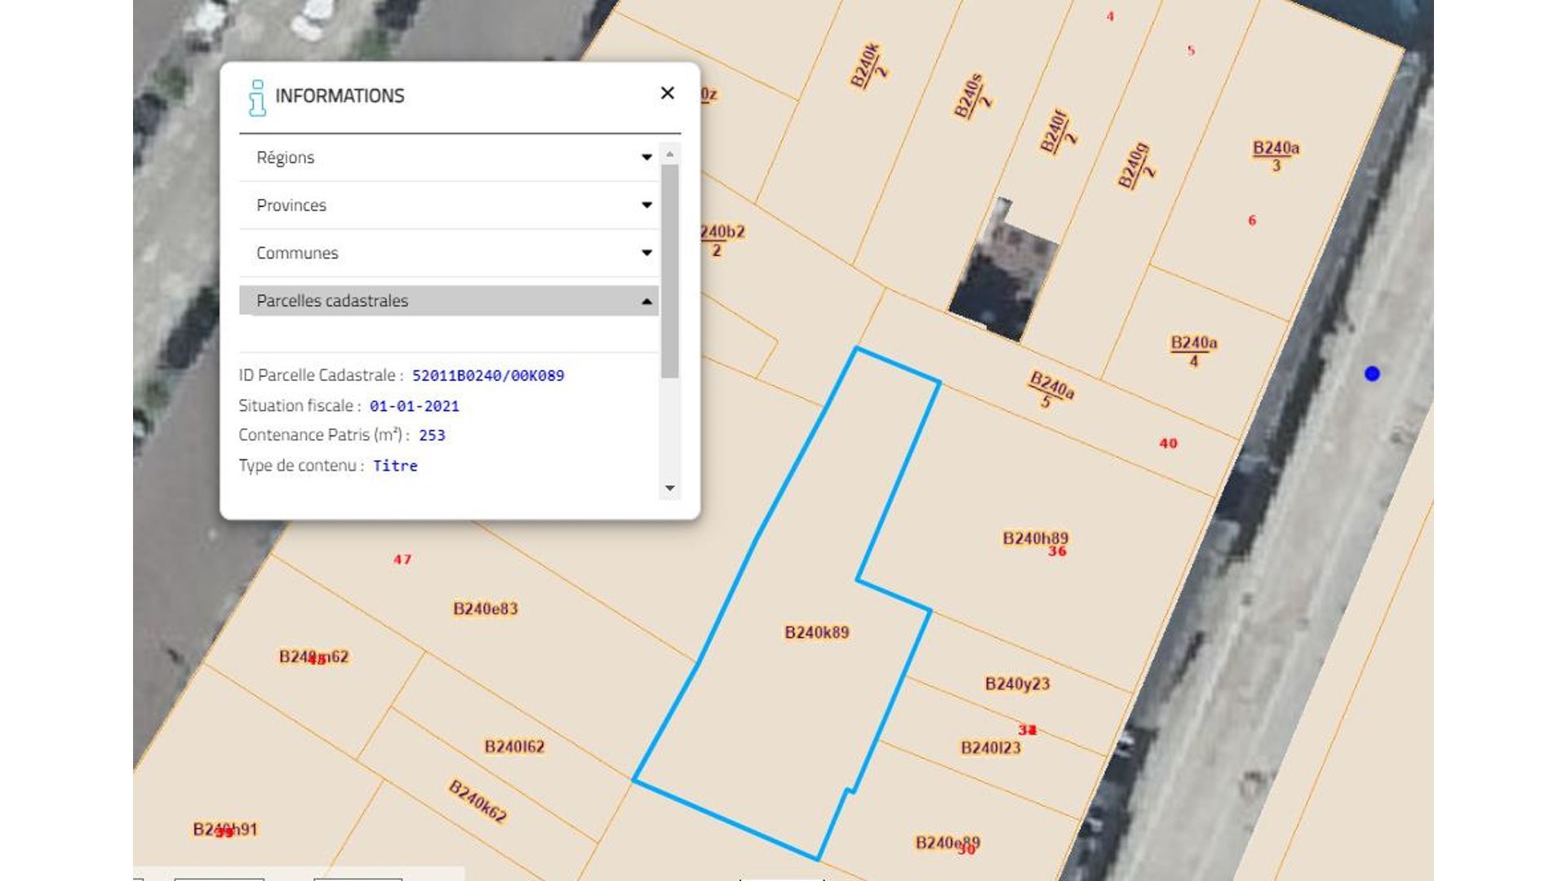The image size is (1567, 881).
Task: Click parcel label B240y23
Action: [1017, 684]
